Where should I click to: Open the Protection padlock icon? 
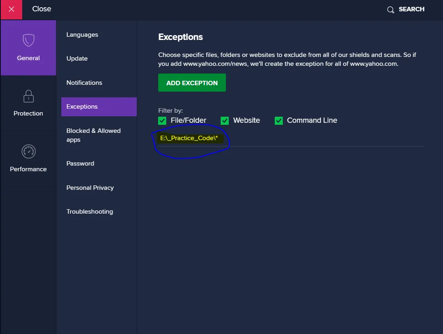click(28, 96)
